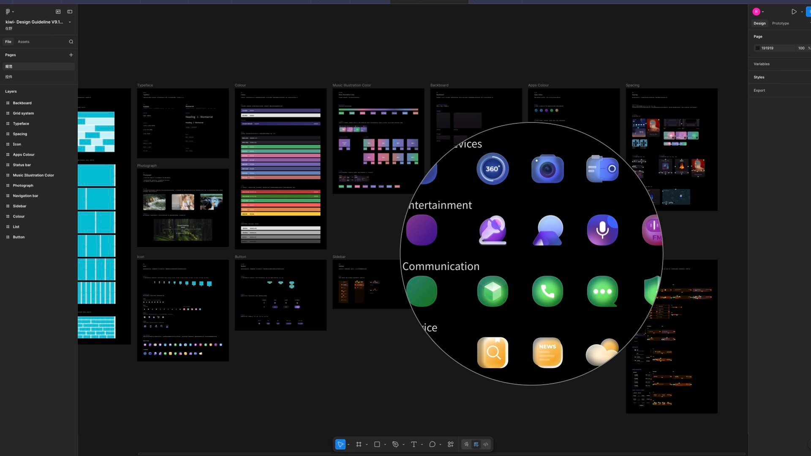The image size is (811, 456).
Task: Add a new page with plus icon
Action: [x=71, y=55]
